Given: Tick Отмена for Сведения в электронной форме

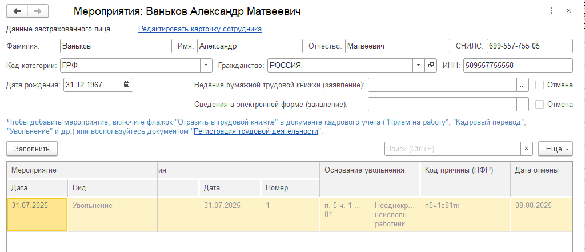Looking at the screenshot, I should (x=539, y=104).
